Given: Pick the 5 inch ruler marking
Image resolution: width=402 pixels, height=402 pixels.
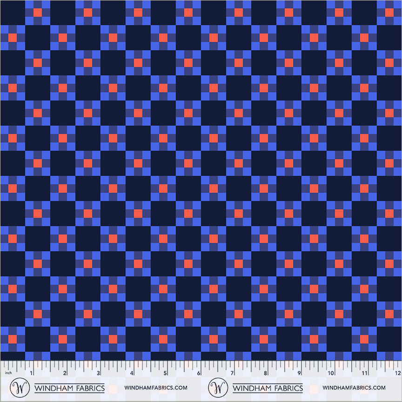Looking at the screenshot, I should 165,373.
